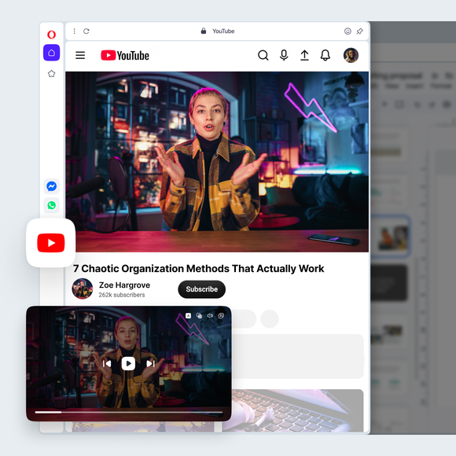Click the YouTube logo
This screenshot has width=456, height=456.
click(x=125, y=55)
